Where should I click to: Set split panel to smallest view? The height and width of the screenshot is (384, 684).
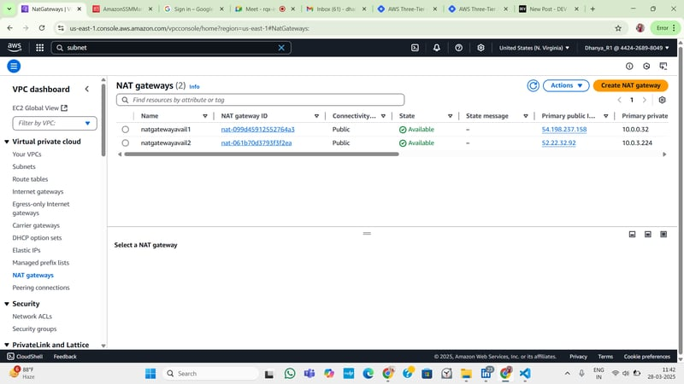[x=632, y=235]
